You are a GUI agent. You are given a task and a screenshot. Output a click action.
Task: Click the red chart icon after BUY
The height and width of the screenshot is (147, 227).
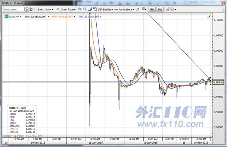point(168,9)
